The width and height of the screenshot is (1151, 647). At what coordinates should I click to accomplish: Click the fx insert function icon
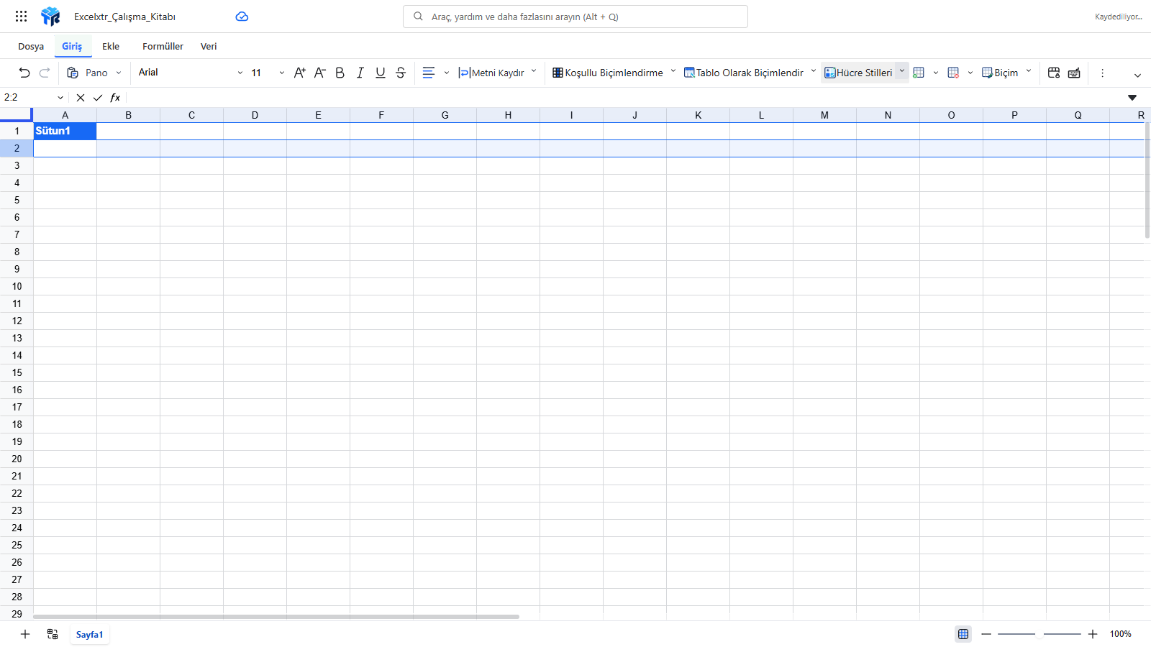point(115,98)
